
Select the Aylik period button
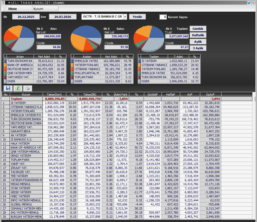pyautogui.click(x=198, y=42)
